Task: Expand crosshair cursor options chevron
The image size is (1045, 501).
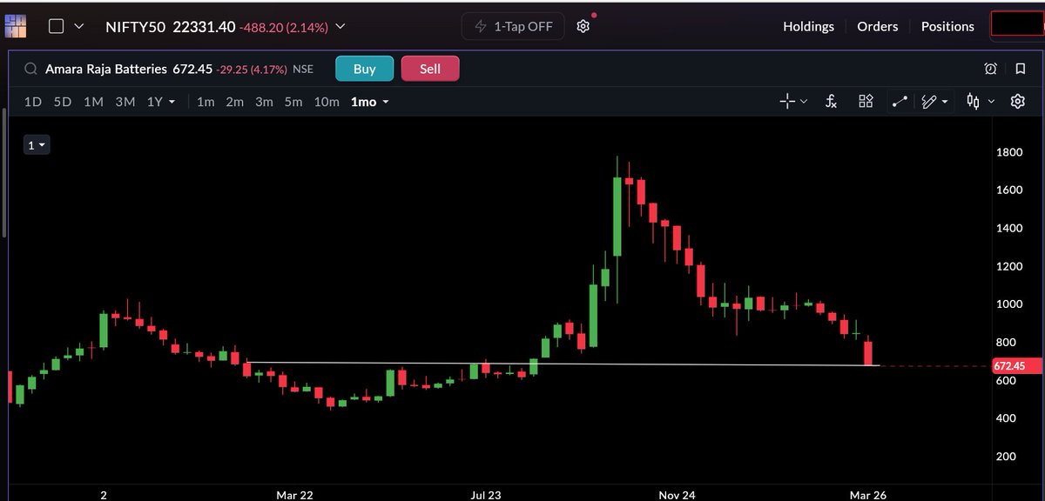Action: (x=803, y=102)
